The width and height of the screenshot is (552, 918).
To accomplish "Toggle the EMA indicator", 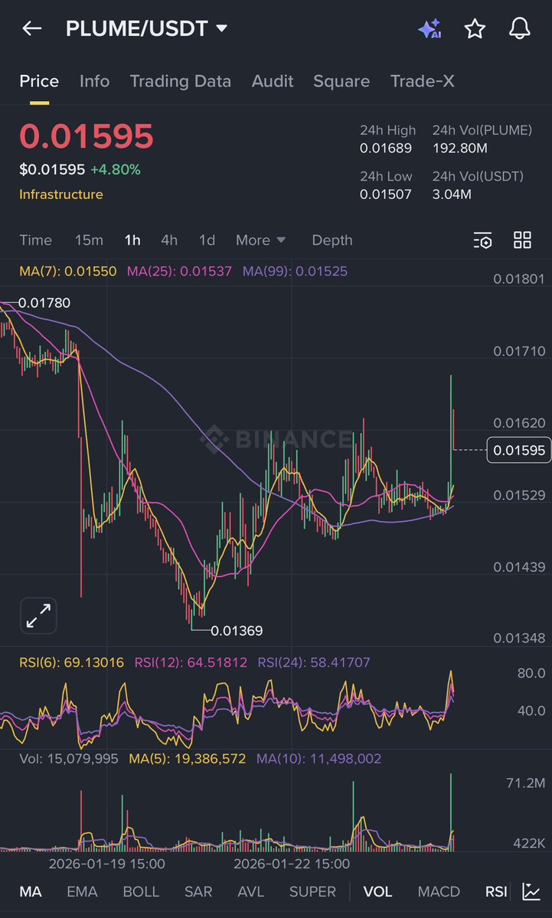I will click(x=82, y=892).
